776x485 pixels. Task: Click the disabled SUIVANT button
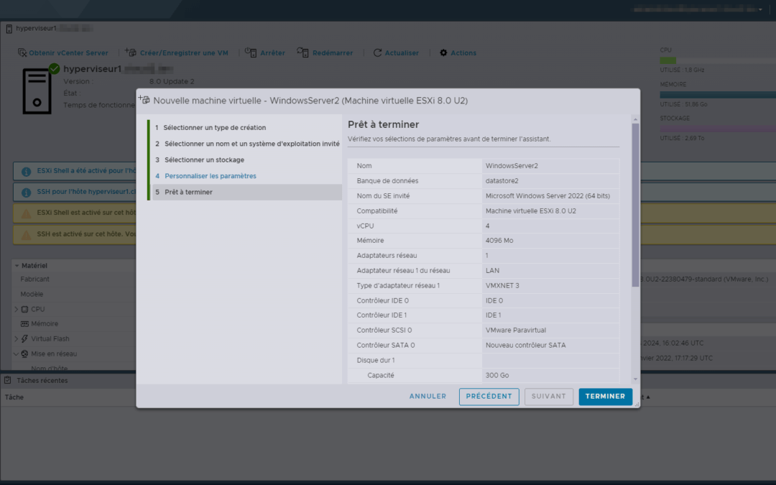click(548, 397)
